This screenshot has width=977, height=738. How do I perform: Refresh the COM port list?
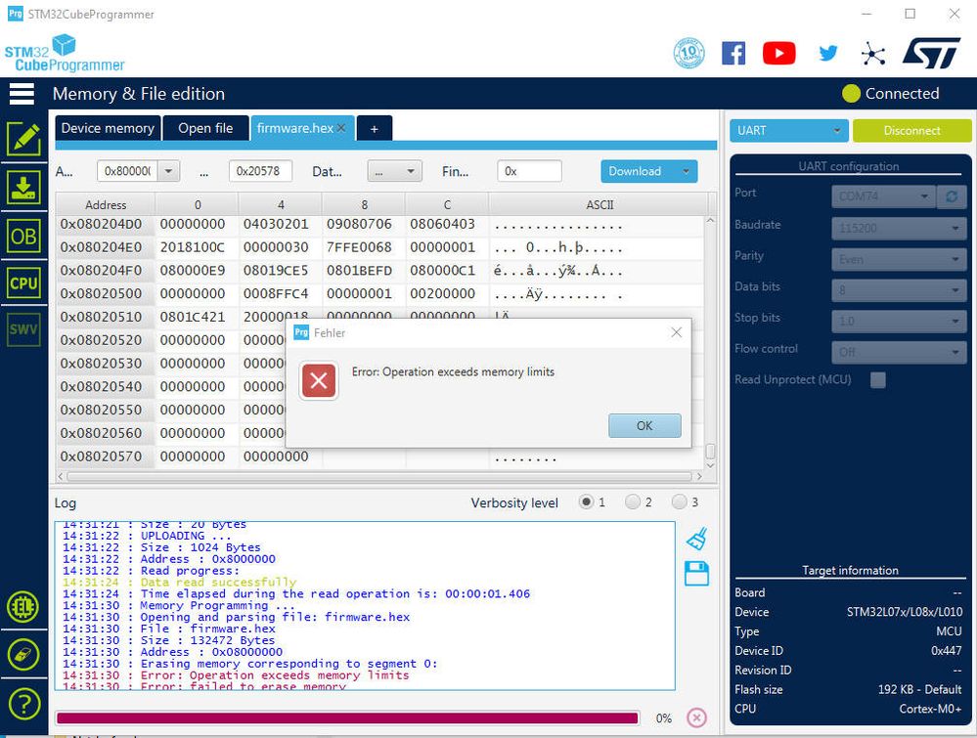[x=952, y=196]
